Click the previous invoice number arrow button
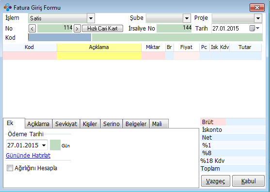Screen dimensions: 270x192 (32, 29)
